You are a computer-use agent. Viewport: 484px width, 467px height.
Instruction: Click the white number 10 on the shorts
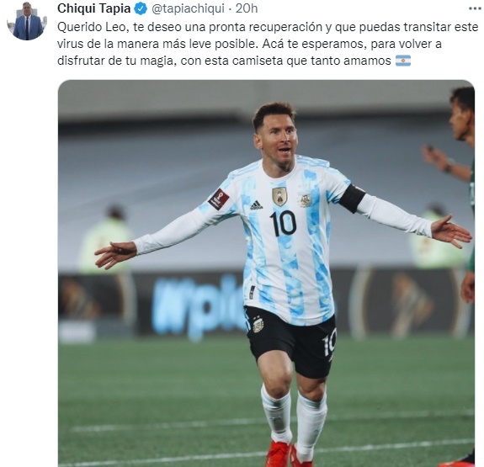[x=329, y=342]
